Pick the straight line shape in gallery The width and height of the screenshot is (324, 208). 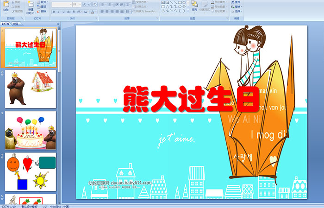(172, 2)
